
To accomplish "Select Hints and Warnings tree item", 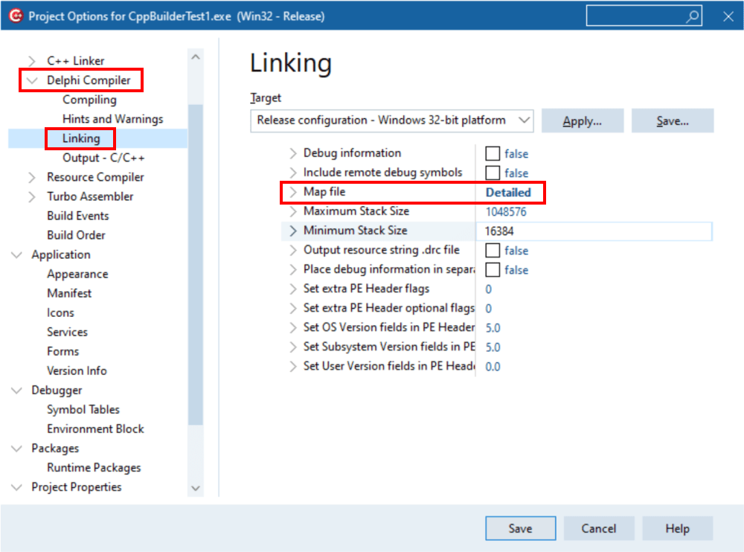I will coord(112,119).
